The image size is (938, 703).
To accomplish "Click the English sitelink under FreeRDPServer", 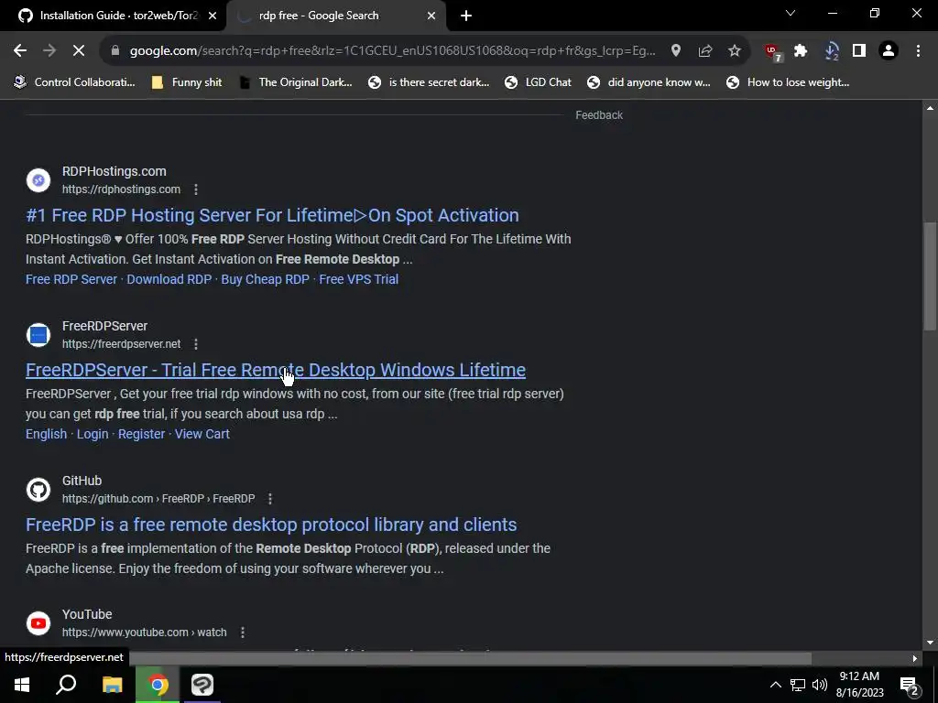I will point(46,434).
